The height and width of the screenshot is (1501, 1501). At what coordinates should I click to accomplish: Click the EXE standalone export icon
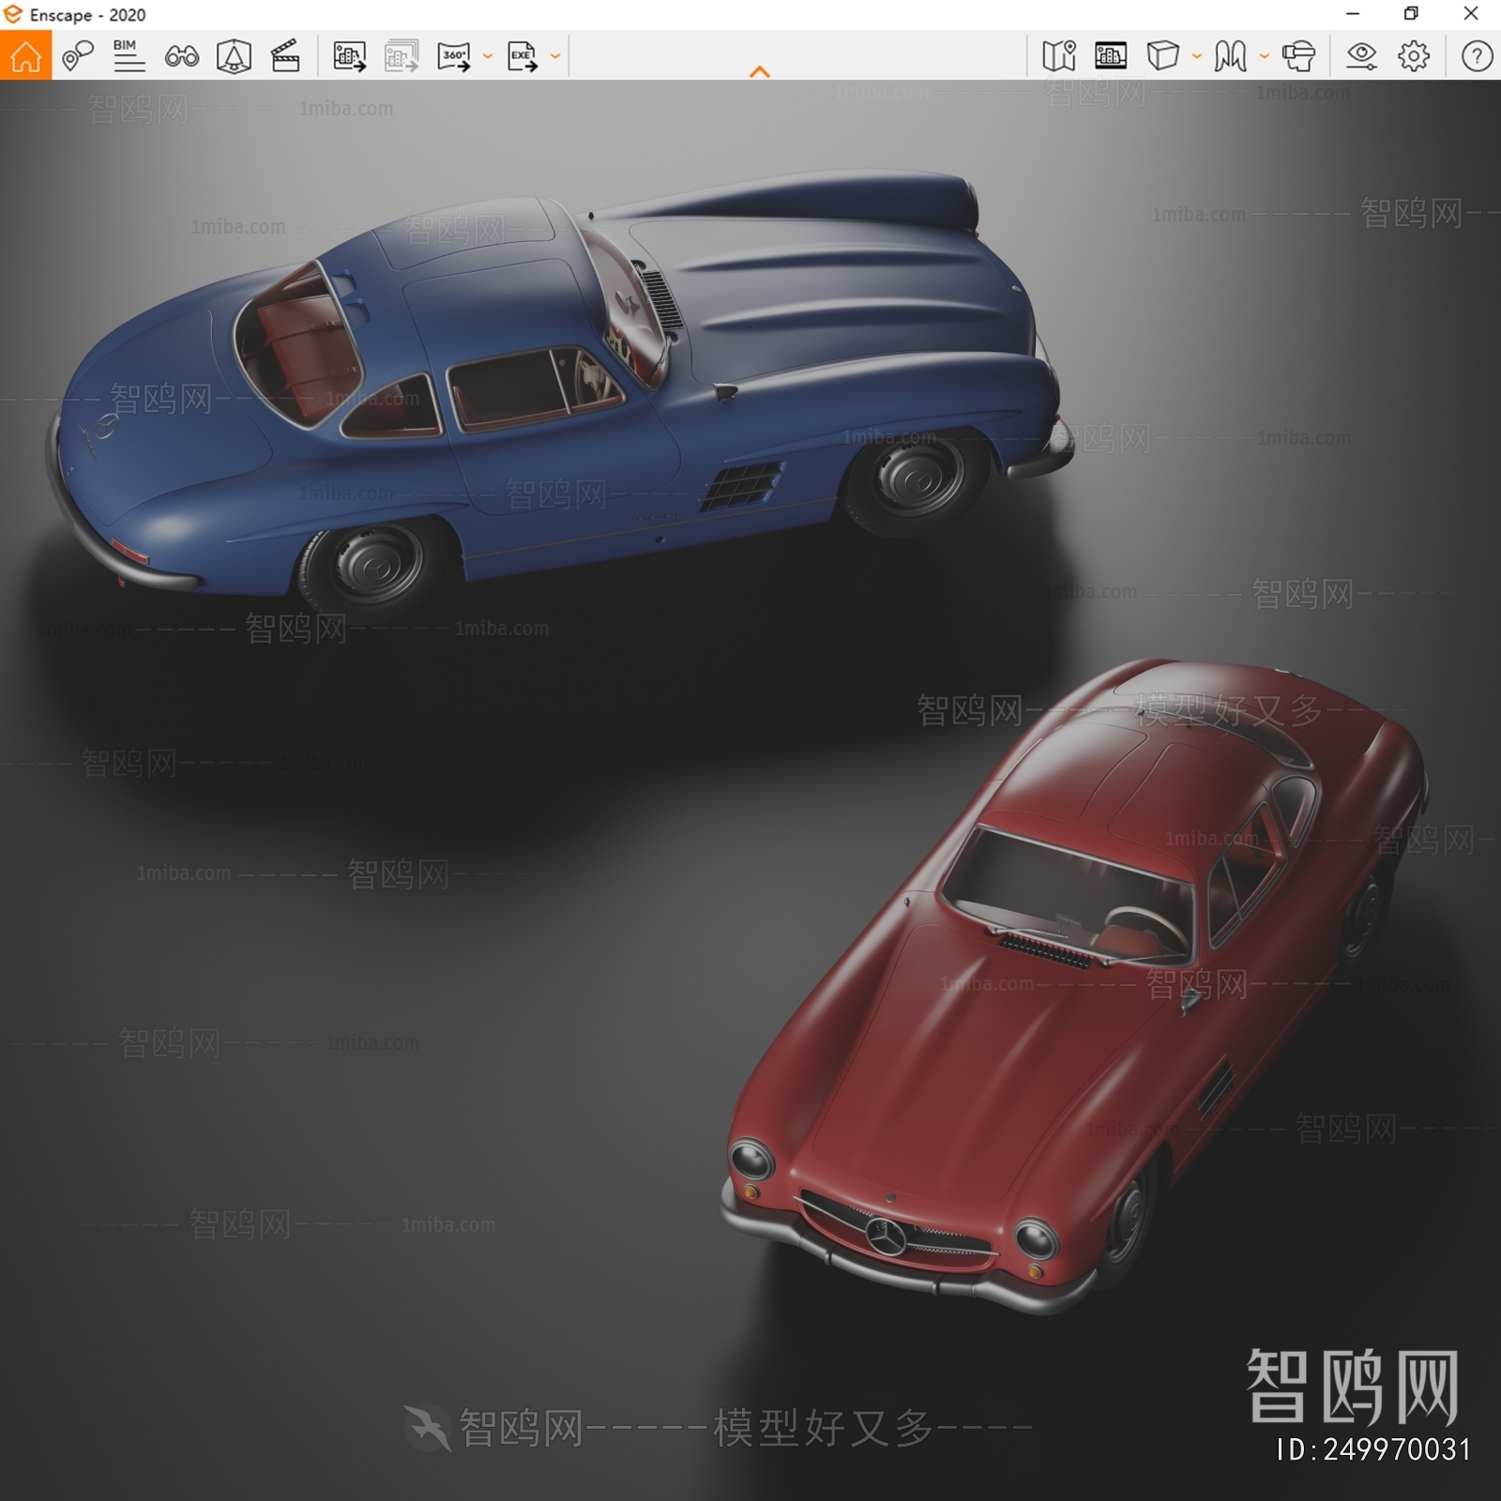click(x=523, y=56)
